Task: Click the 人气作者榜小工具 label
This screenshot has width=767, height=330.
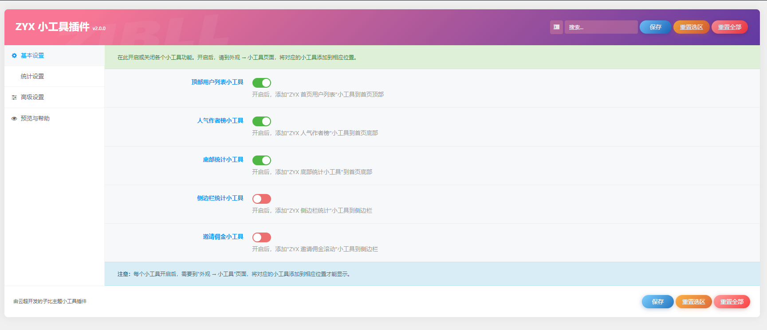Action: tap(220, 121)
